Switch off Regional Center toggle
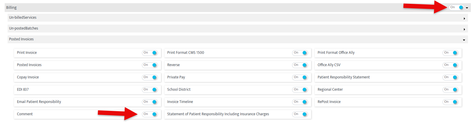475x122 pixels. pos(451,90)
